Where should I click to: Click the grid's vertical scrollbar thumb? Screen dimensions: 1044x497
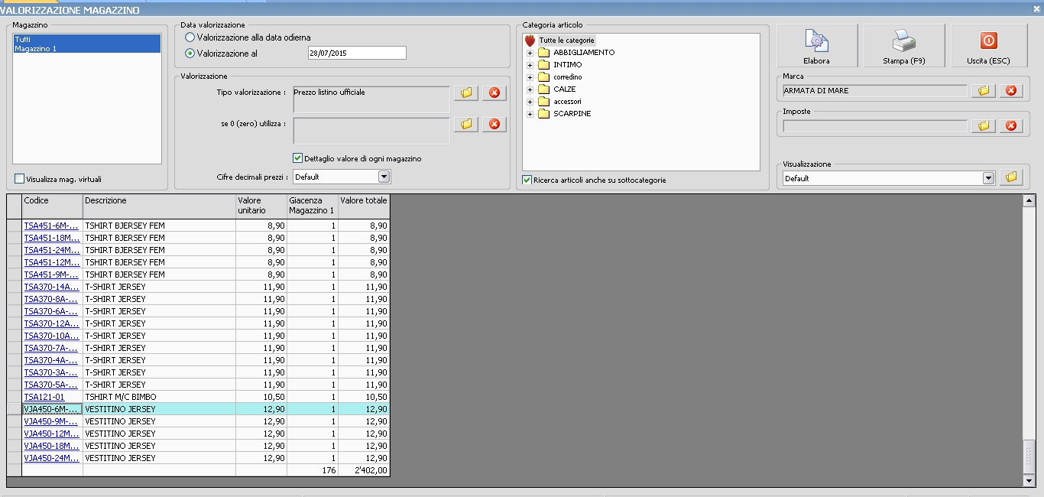pos(1029,457)
